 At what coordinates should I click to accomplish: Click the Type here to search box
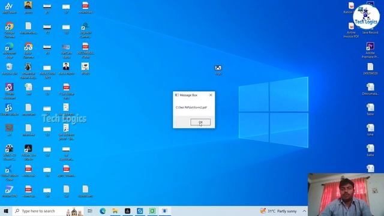[48, 211]
